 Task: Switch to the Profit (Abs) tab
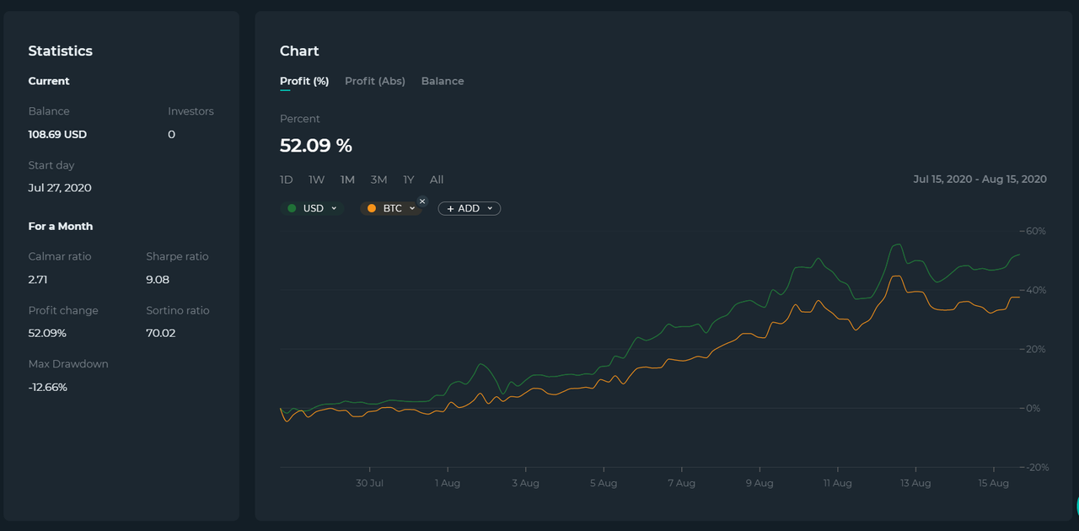[x=375, y=81]
